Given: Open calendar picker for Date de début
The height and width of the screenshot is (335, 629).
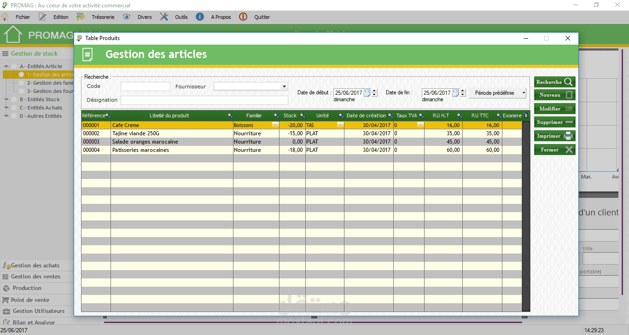Looking at the screenshot, I should click(x=367, y=92).
